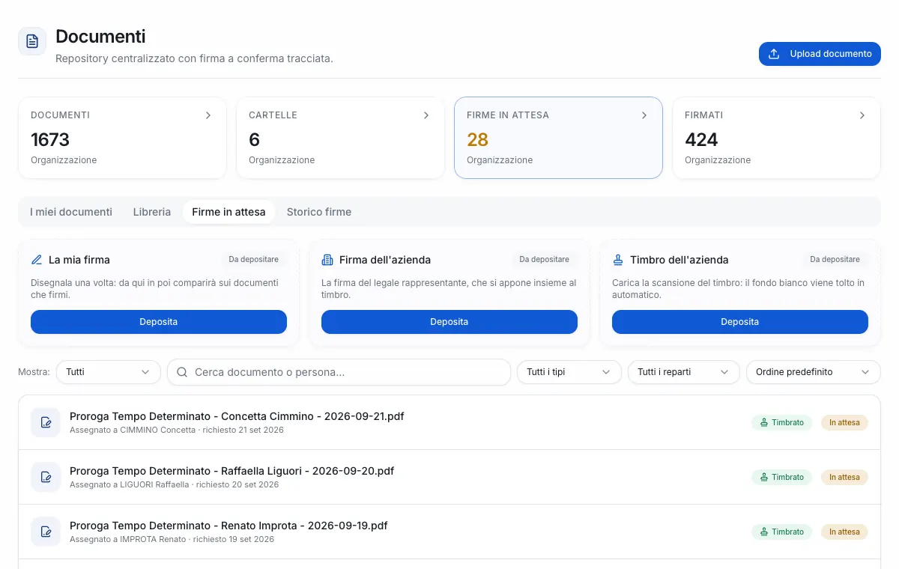
Task: Click Da depositare badge on Timbro dell'azienda
Action: tap(835, 260)
